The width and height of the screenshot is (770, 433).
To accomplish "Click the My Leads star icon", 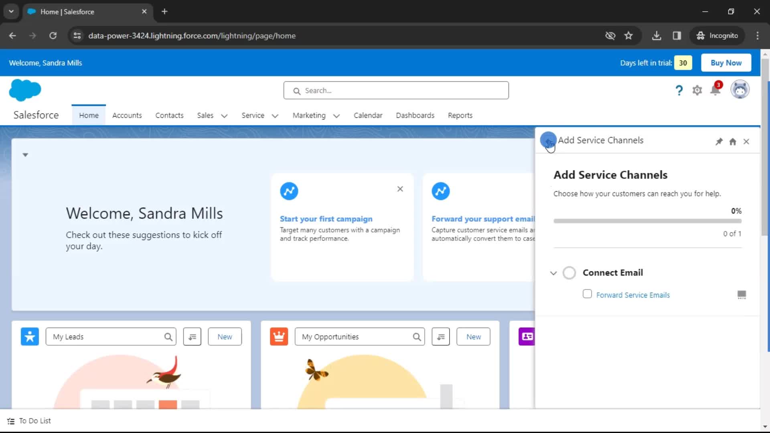I will click(30, 337).
